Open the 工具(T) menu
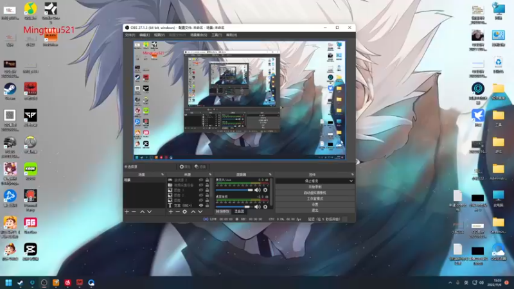Screen dimensions: 514x289 [217, 35]
